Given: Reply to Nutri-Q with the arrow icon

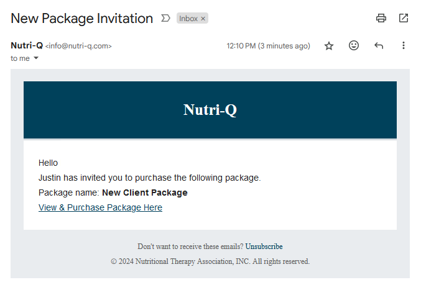Looking at the screenshot, I should point(379,45).
